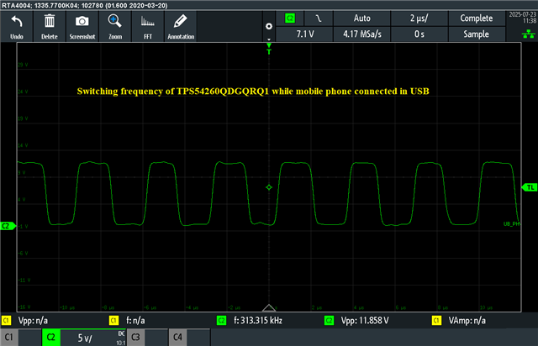The width and height of the screenshot is (538, 346).
Task: Open the toolbar settings gear
Action: [x=269, y=26]
